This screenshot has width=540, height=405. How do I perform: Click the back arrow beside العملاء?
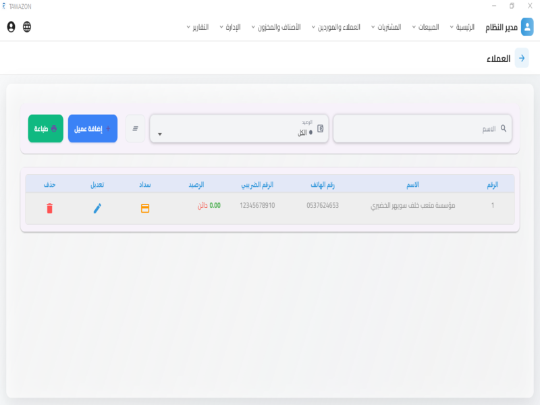[x=521, y=58]
